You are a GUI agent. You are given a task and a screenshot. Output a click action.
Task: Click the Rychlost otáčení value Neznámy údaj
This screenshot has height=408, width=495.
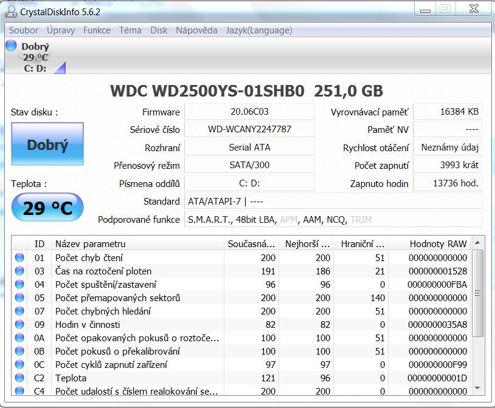448,148
